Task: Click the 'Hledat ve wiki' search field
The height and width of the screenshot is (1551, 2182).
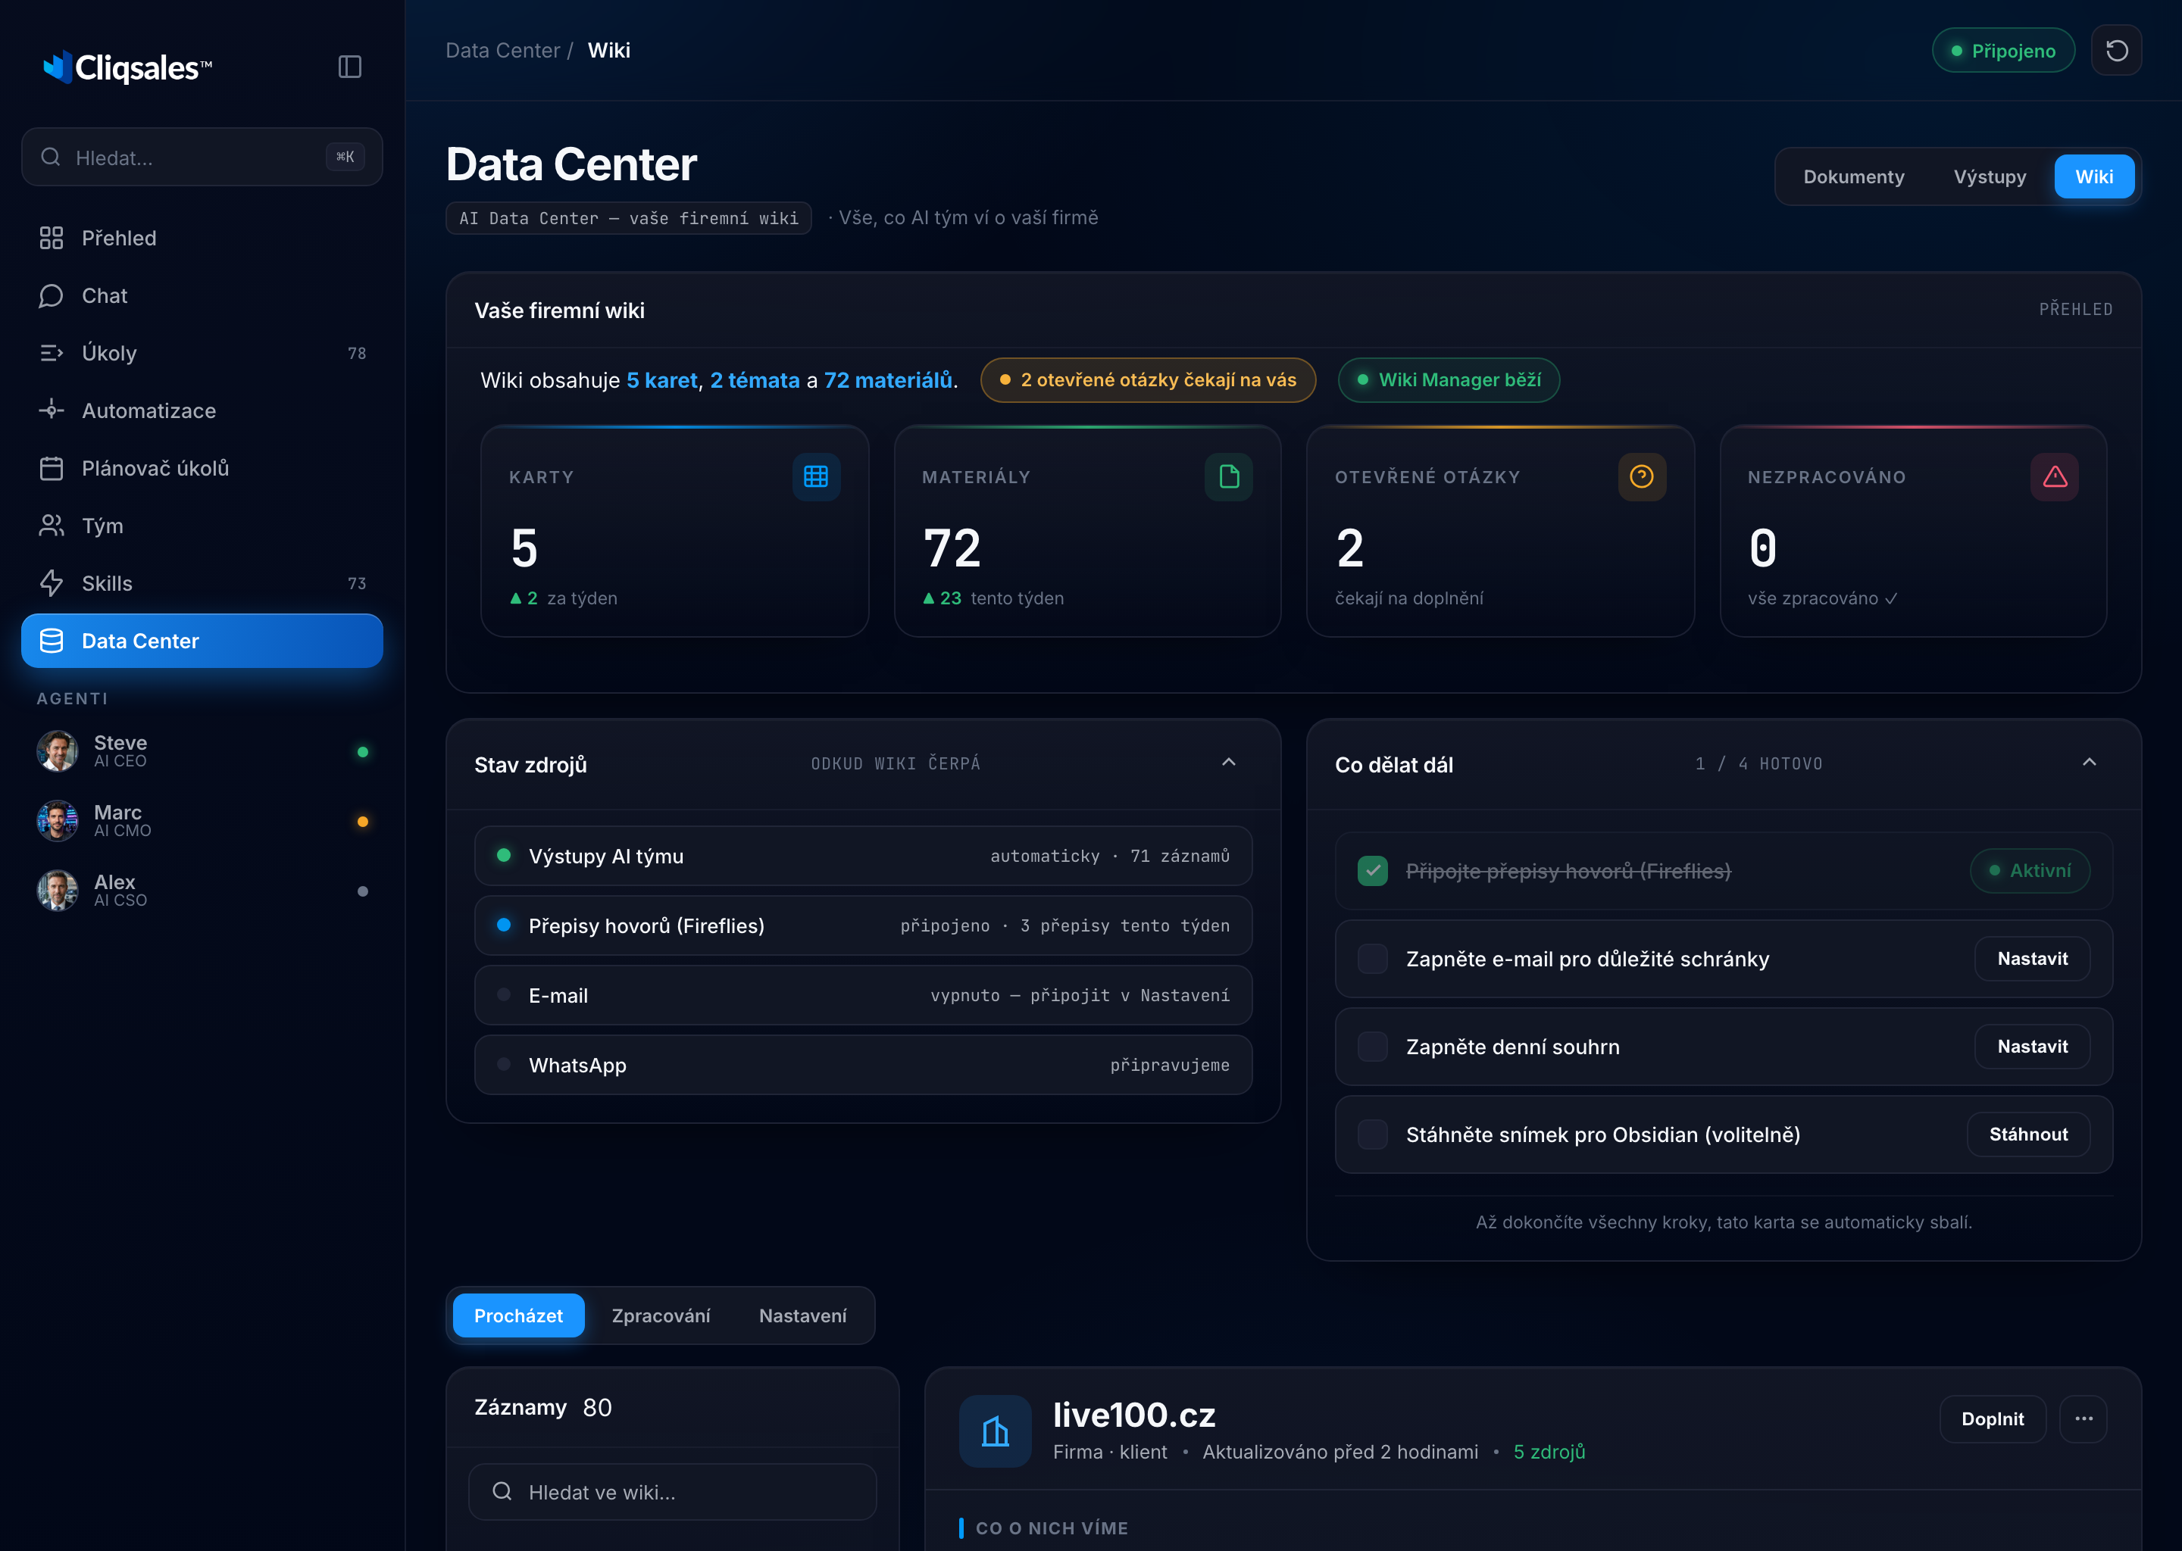Action: tap(673, 1492)
